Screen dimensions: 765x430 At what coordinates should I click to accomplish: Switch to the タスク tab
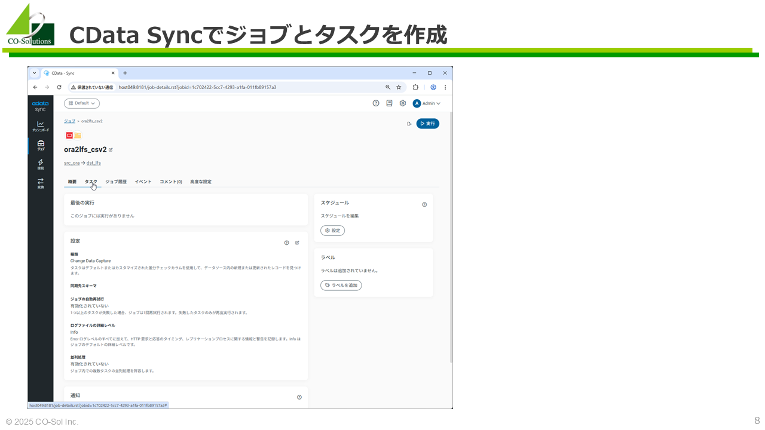click(91, 182)
